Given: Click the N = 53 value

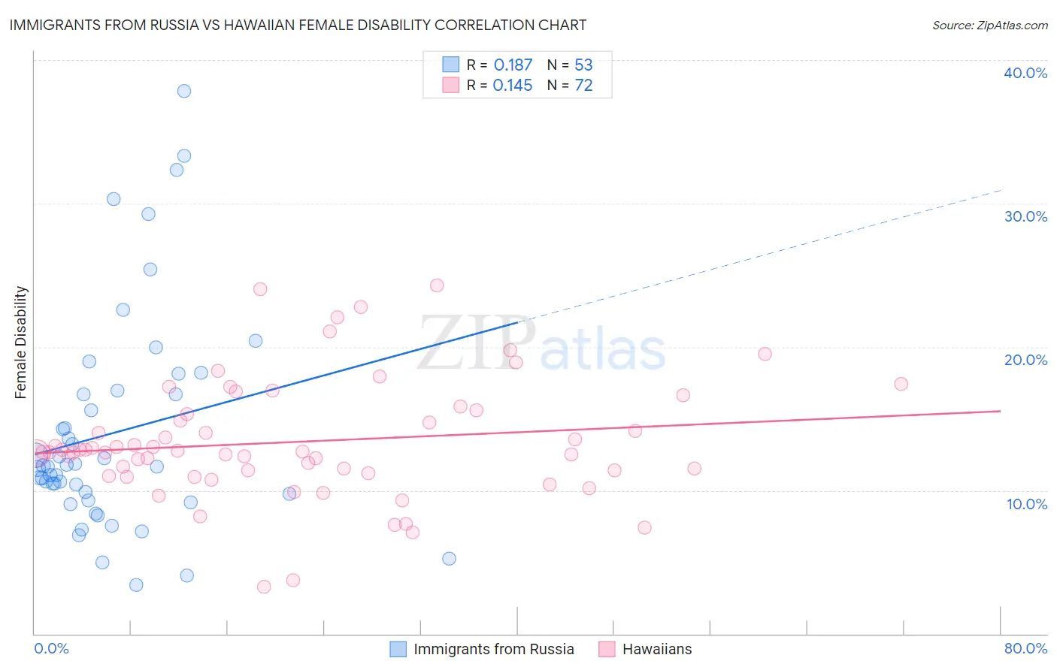Looking at the screenshot, I should 570,65.
